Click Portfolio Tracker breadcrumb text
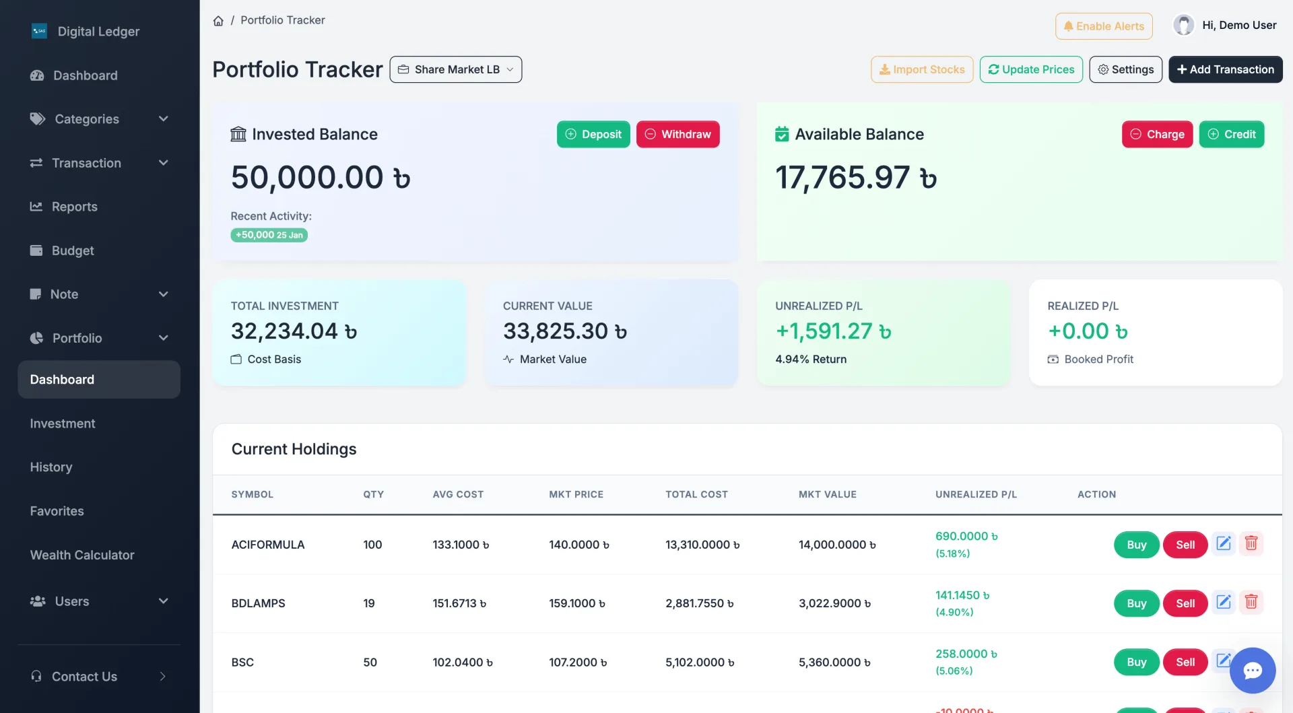Viewport: 1293px width, 713px height. 283,20
